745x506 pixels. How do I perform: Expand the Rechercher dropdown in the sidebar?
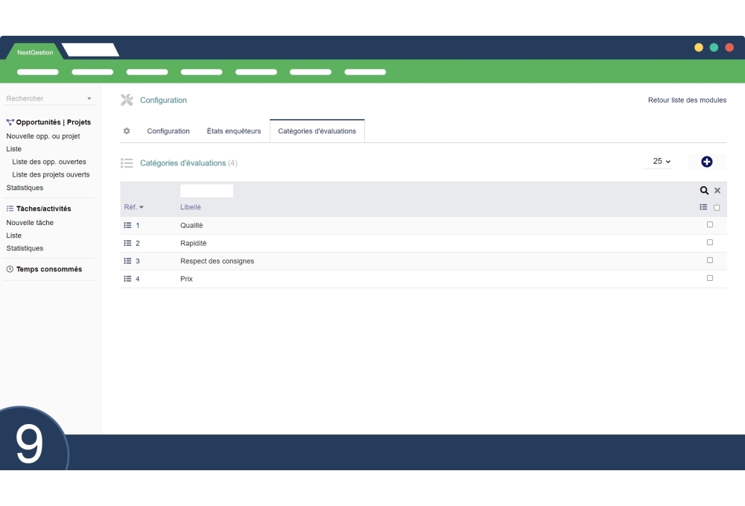pos(89,98)
